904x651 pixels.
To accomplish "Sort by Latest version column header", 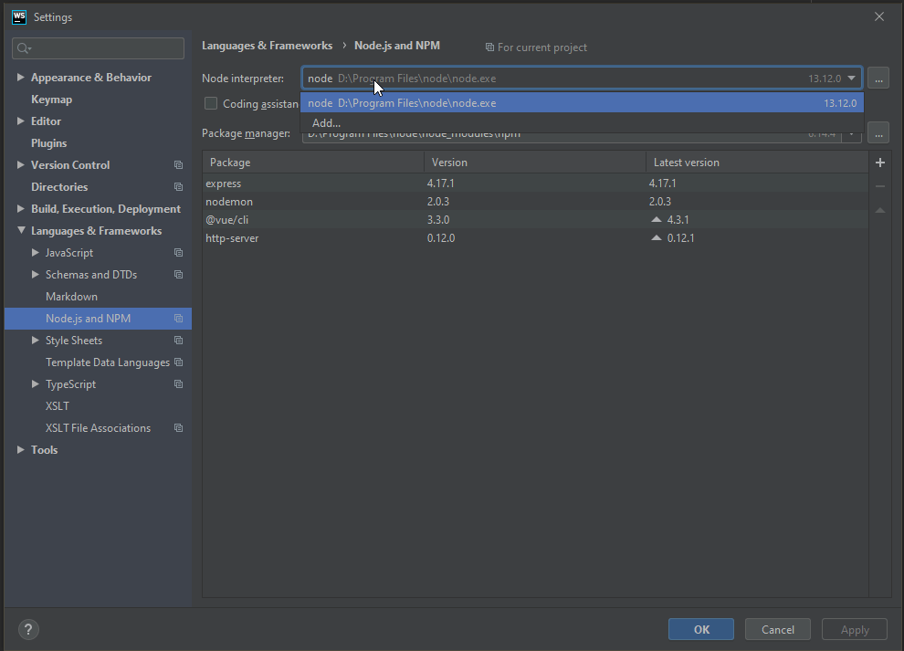I will click(757, 163).
